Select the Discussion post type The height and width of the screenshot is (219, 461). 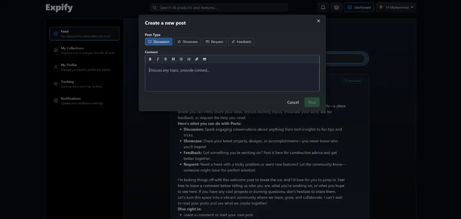(159, 42)
